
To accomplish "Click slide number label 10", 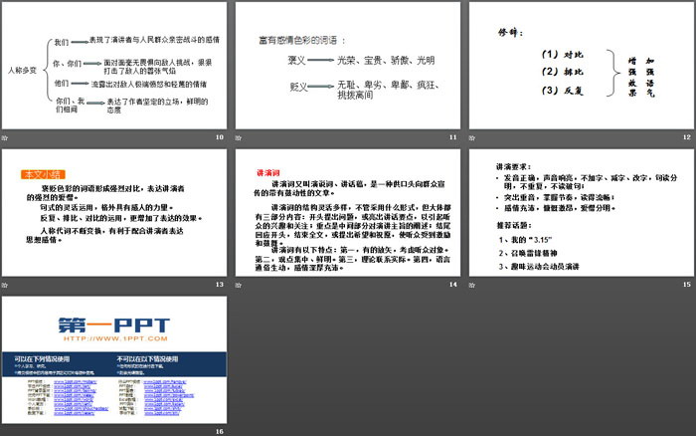I will [220, 137].
